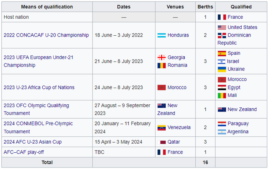Screen dimensions: 269x169
Task: Click the United States flag icon
Action: tap(221, 27)
